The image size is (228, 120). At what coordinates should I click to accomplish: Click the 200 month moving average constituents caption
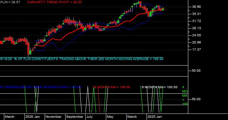tap(82, 59)
